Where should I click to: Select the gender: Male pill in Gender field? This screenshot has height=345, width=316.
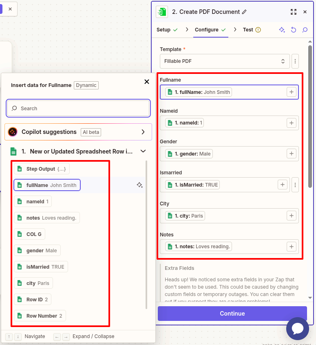(x=189, y=154)
